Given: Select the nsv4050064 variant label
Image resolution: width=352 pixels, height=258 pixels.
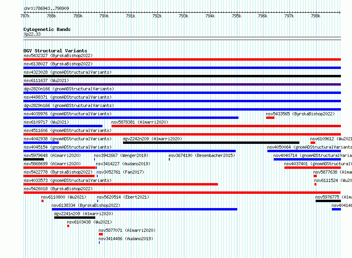Looking at the screenshot, I should pos(310,147).
